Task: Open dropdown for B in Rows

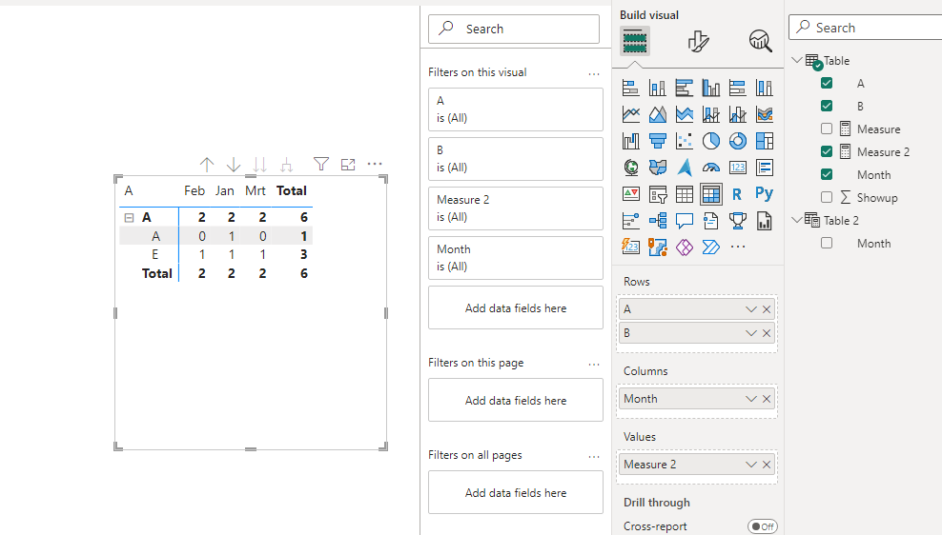Action: coord(751,333)
